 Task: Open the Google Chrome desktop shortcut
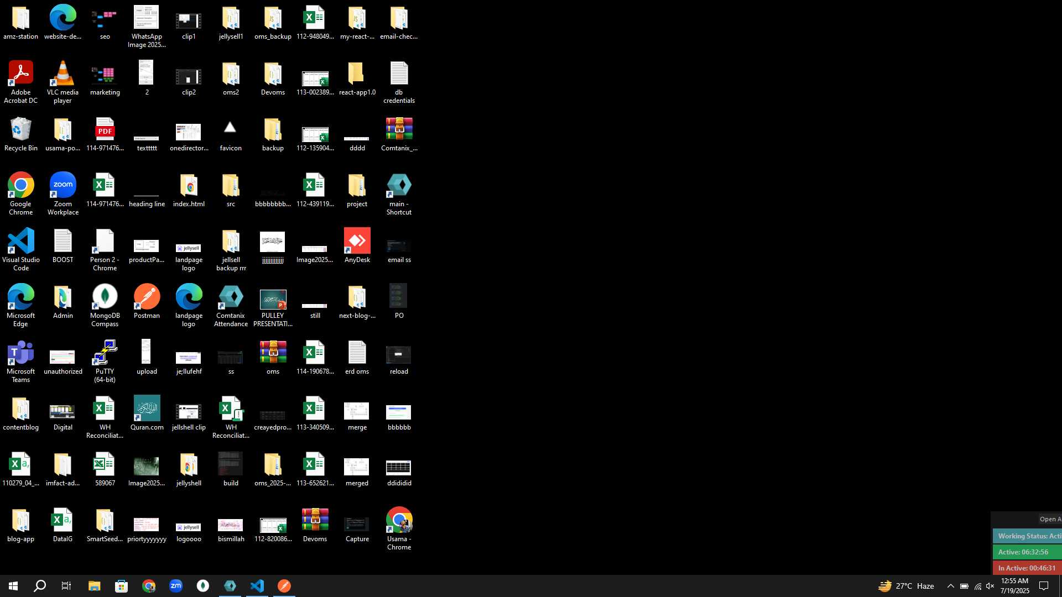coord(21,193)
